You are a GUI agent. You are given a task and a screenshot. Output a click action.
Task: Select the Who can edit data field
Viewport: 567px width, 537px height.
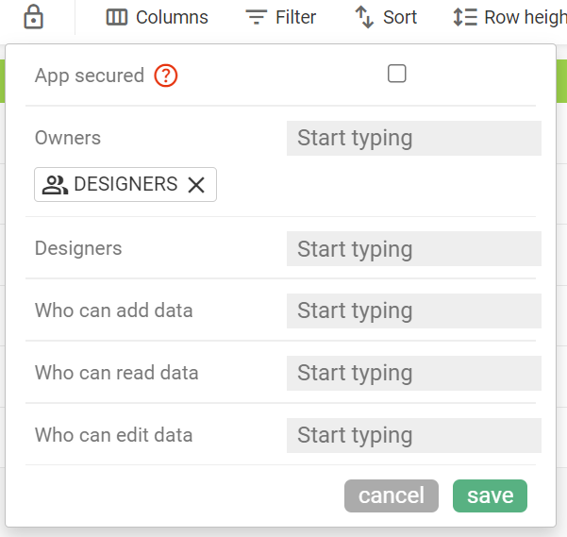[413, 435]
